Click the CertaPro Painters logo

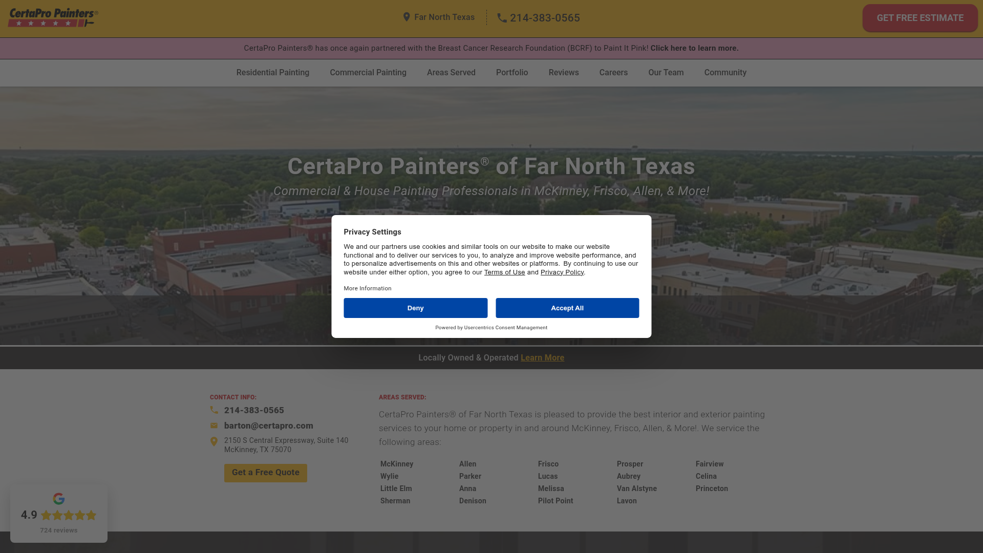click(53, 17)
